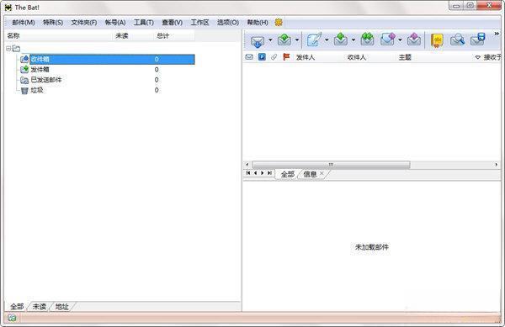Click the send queued mail toolbar icon

[284, 40]
